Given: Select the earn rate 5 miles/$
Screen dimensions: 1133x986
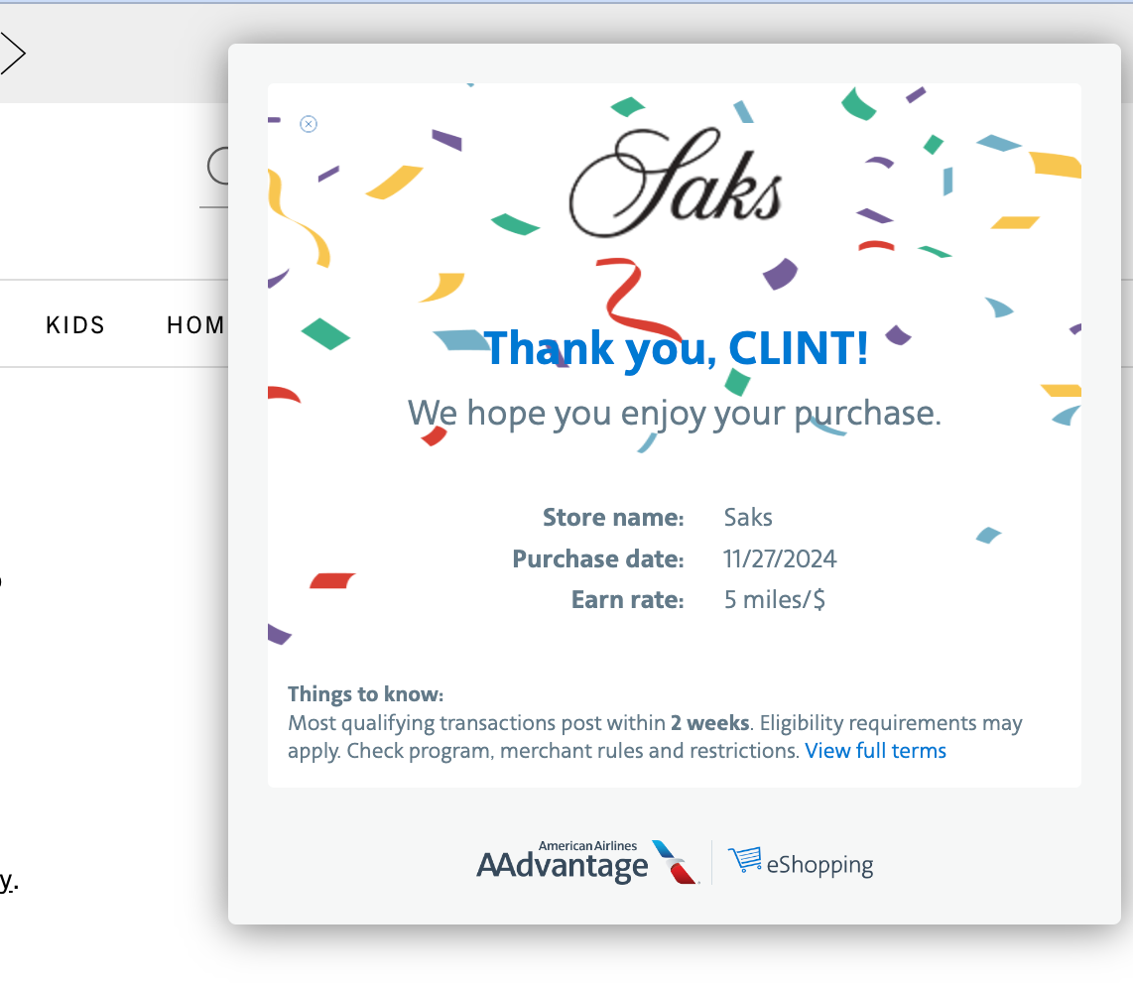Looking at the screenshot, I should coord(774,599).
